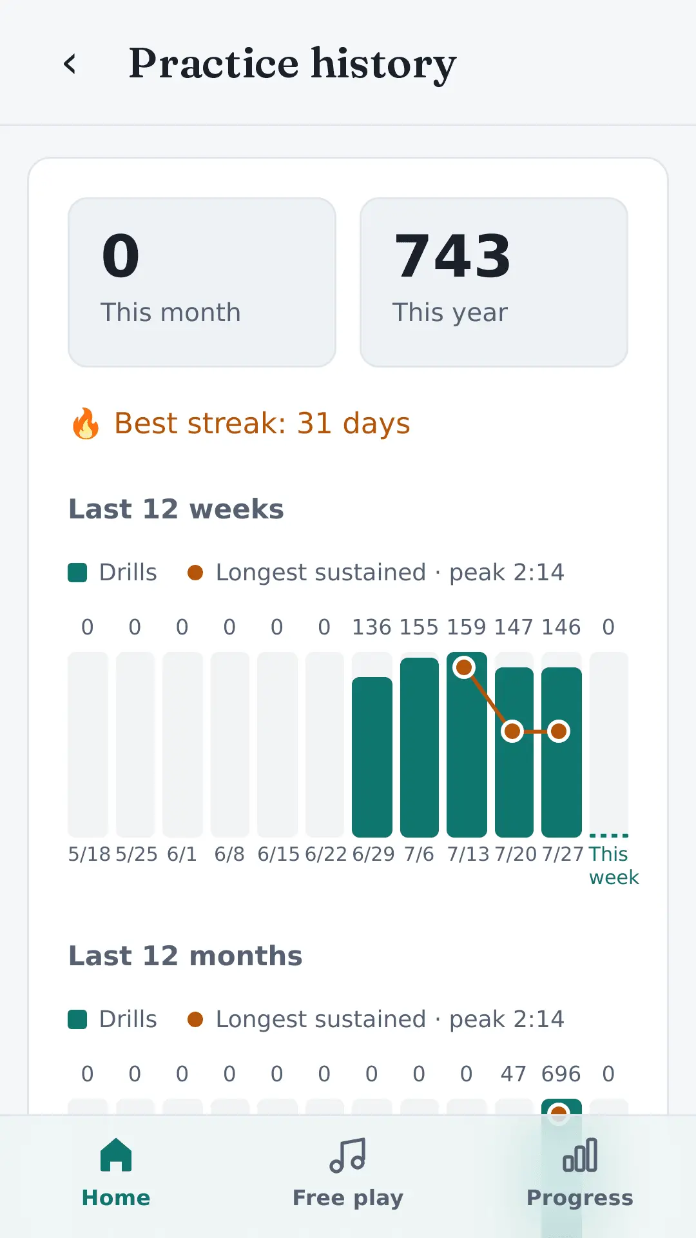Tap the Home tab label
The image size is (696, 1238).
(116, 1197)
